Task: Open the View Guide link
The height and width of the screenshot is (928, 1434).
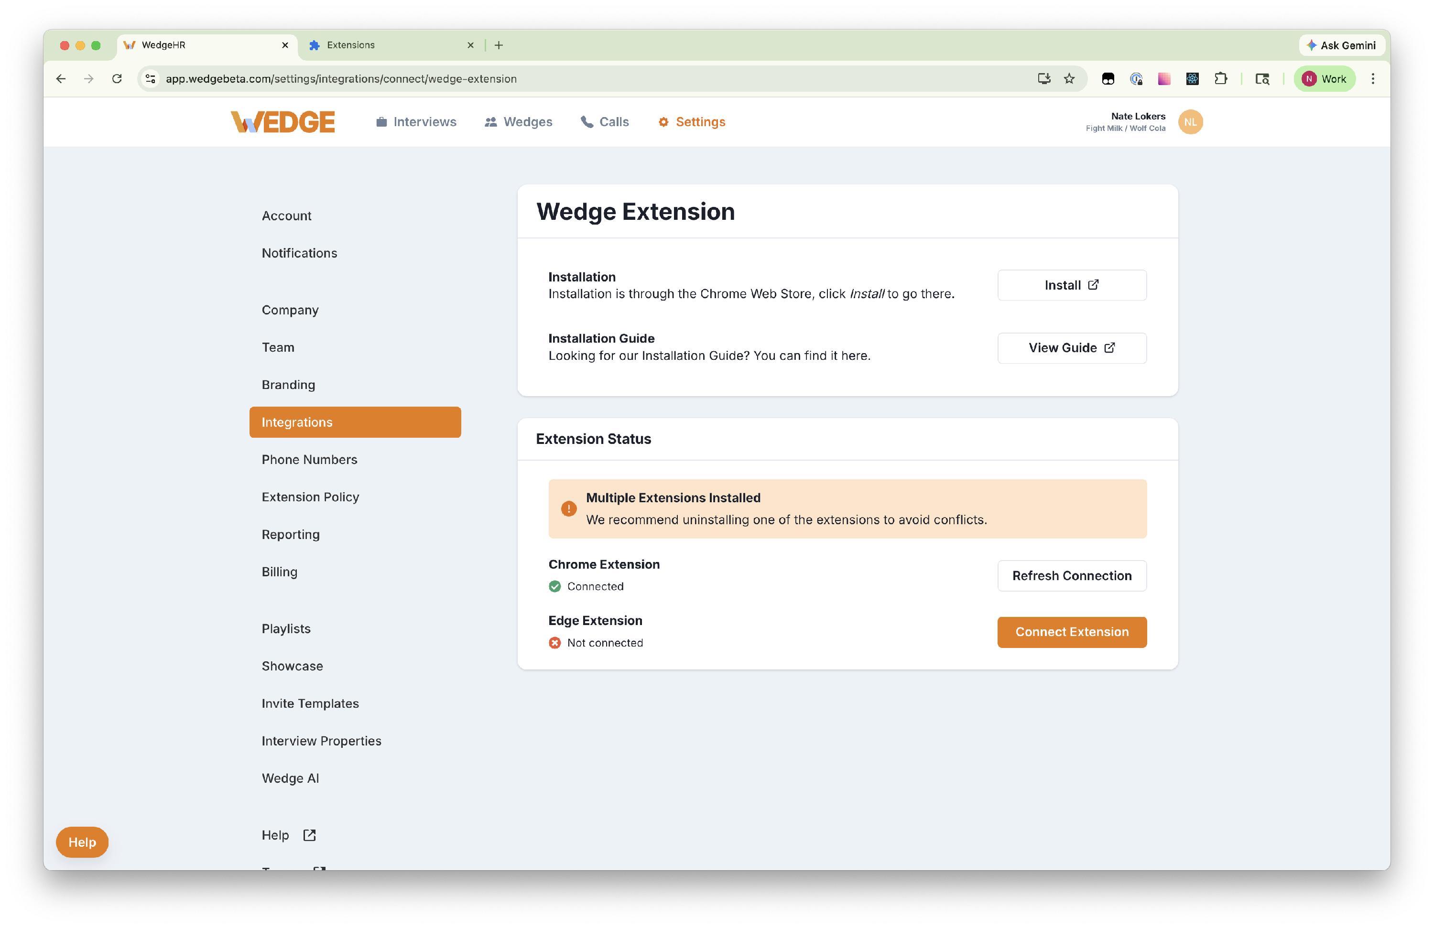Action: pyautogui.click(x=1071, y=348)
